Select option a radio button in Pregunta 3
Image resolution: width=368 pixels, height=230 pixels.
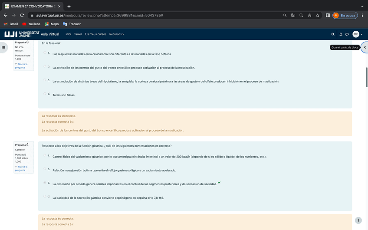(45, 53)
